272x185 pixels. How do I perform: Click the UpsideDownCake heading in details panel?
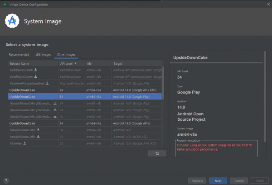point(190,57)
